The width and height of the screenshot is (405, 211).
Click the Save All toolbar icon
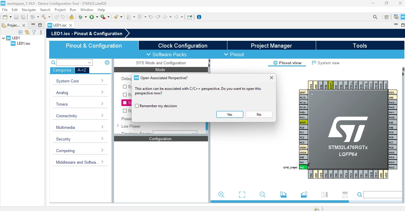[23, 17]
